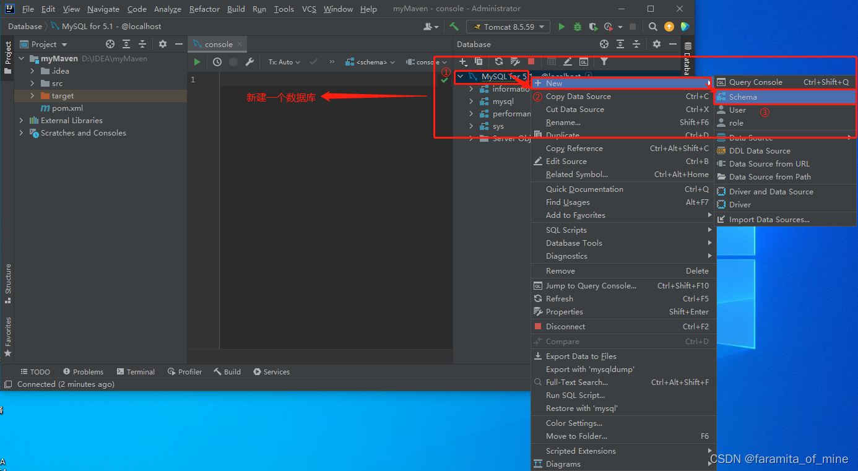Viewport: 858px width, 471px height.
Task: Expand the src folder
Action: [33, 84]
